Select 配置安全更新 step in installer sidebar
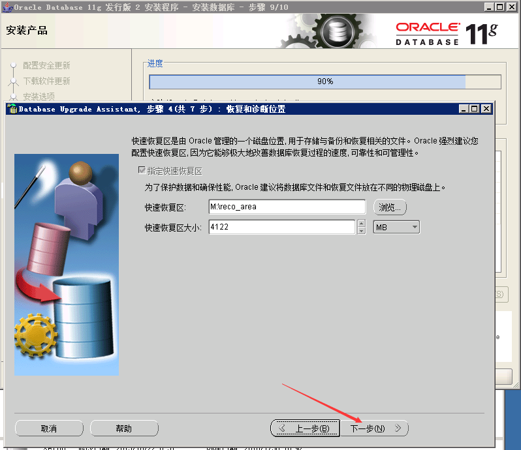 tap(46, 65)
